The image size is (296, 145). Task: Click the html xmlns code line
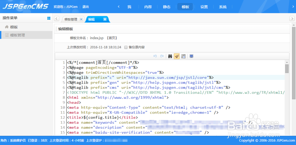118,97
